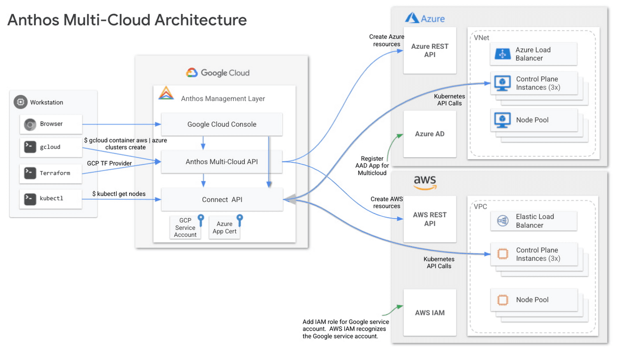Click the Anthos Multi-Cloud API box

click(222, 162)
